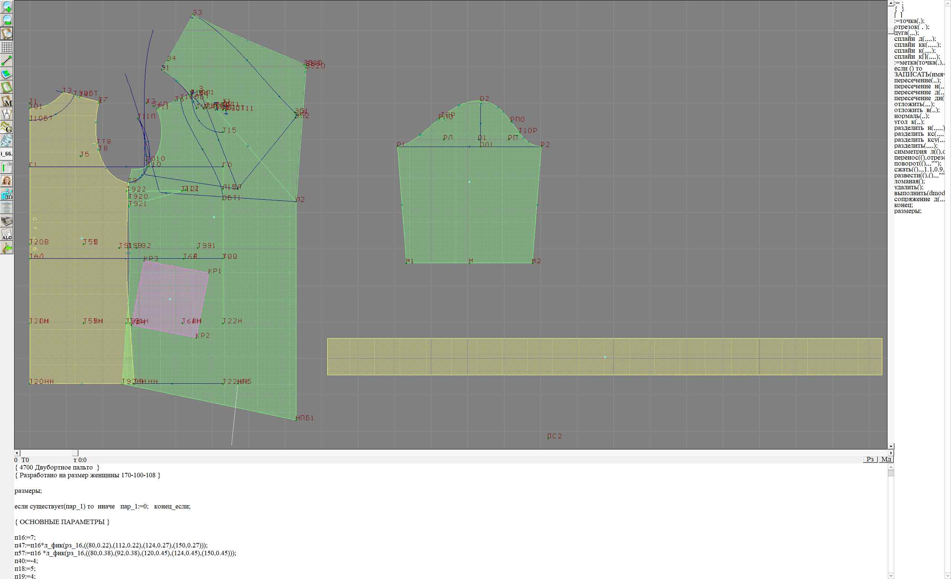Open the 3D view icon
This screenshot has height=579, width=951.
click(x=7, y=194)
